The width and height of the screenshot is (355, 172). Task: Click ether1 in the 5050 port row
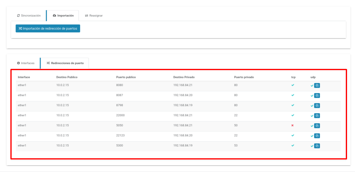coord(22,125)
